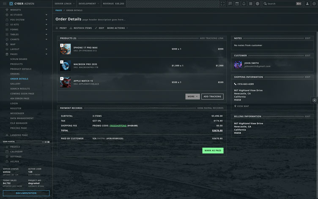This screenshot has height=199, width=318.
Task: Open the header chat messages icon
Action: pyautogui.click(x=230, y=3)
